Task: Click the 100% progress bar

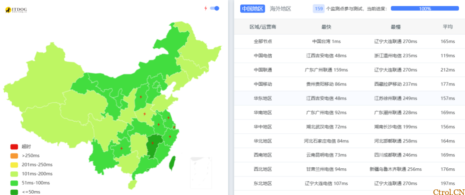Action: 424,9
